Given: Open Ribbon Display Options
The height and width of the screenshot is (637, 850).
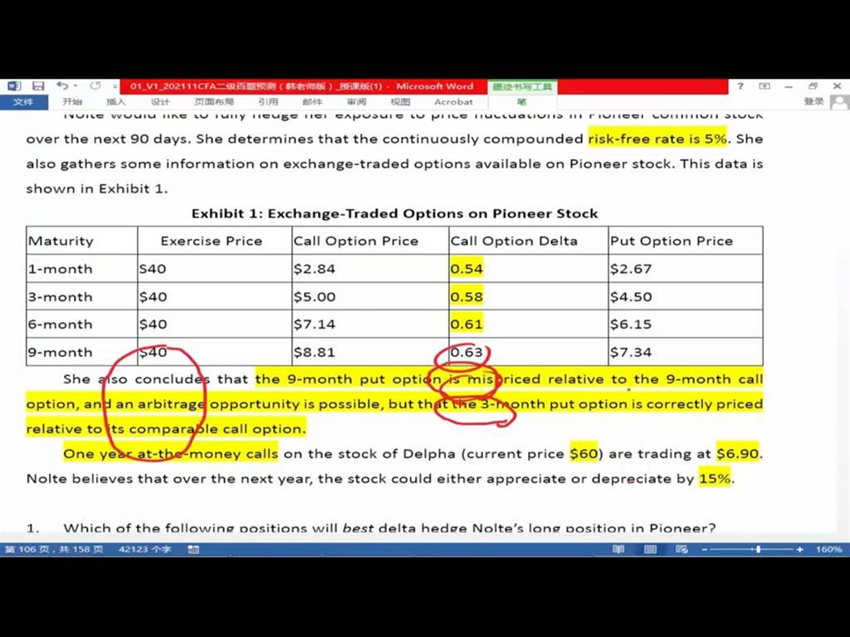Looking at the screenshot, I should (765, 86).
